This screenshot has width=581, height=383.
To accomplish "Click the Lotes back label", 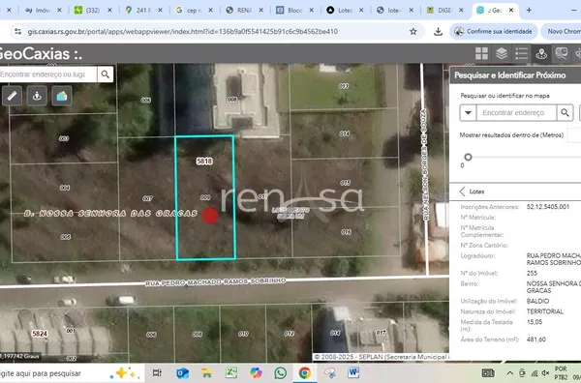I will [476, 191].
